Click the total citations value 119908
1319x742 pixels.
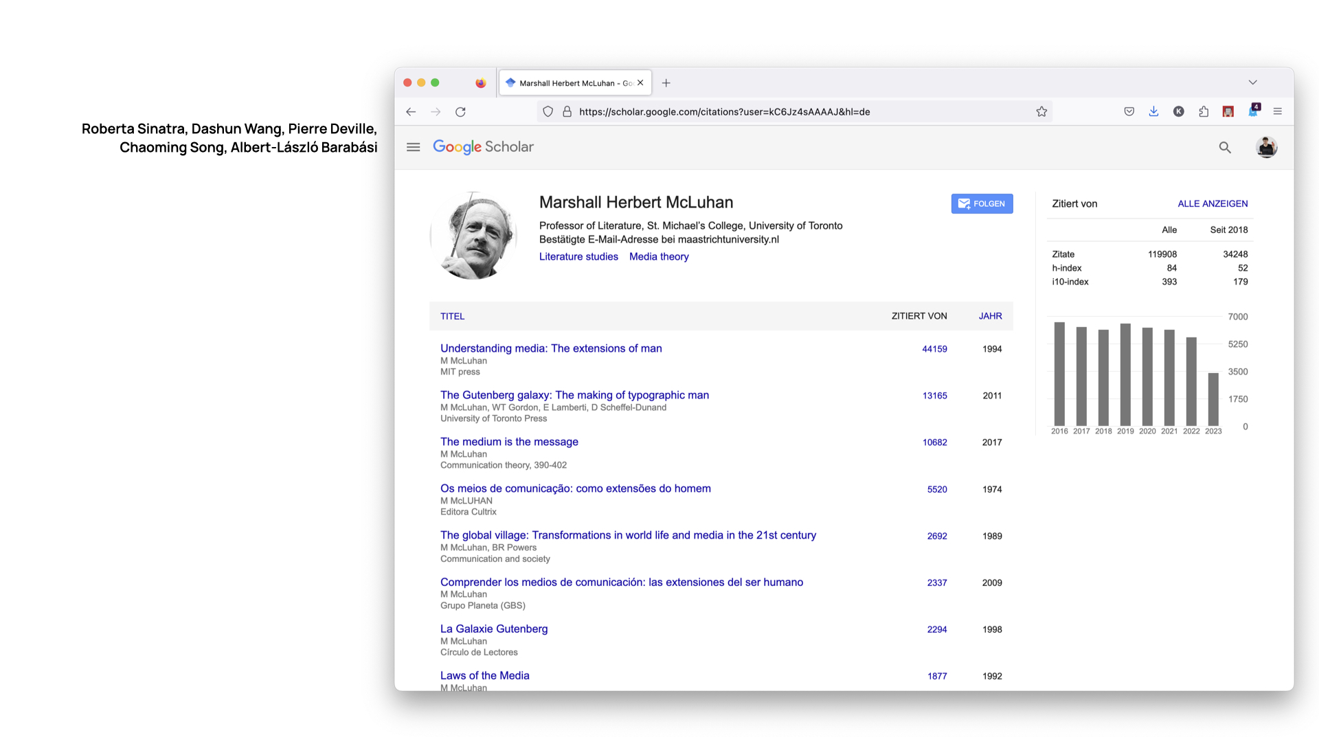pos(1162,254)
